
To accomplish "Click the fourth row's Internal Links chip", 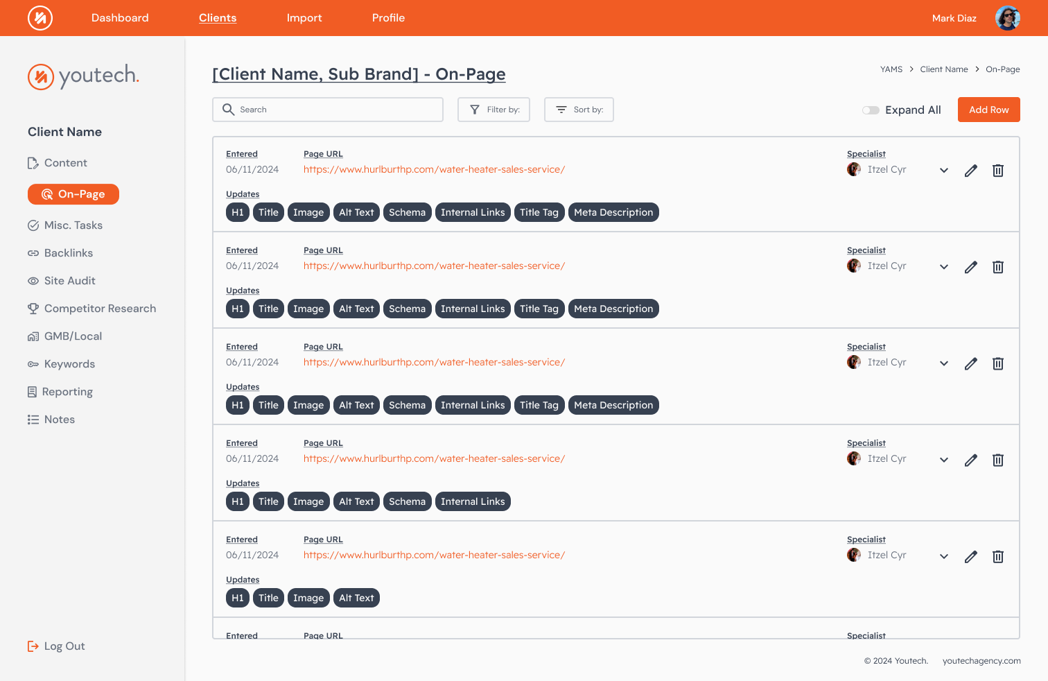I will [473, 501].
